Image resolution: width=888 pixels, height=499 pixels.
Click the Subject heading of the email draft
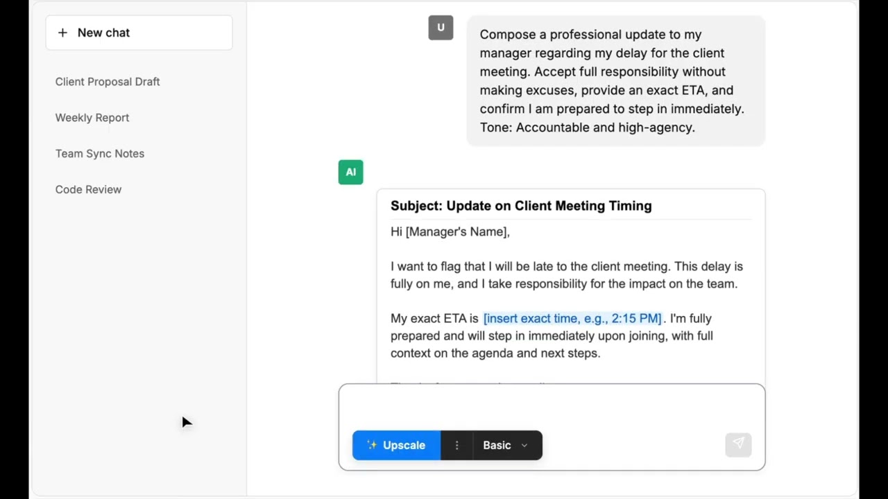tap(521, 206)
